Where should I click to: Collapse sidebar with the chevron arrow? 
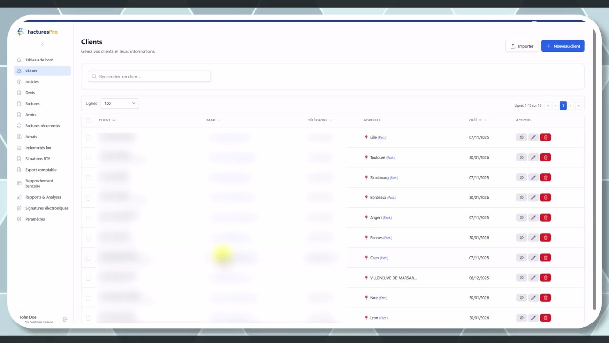click(x=42, y=45)
